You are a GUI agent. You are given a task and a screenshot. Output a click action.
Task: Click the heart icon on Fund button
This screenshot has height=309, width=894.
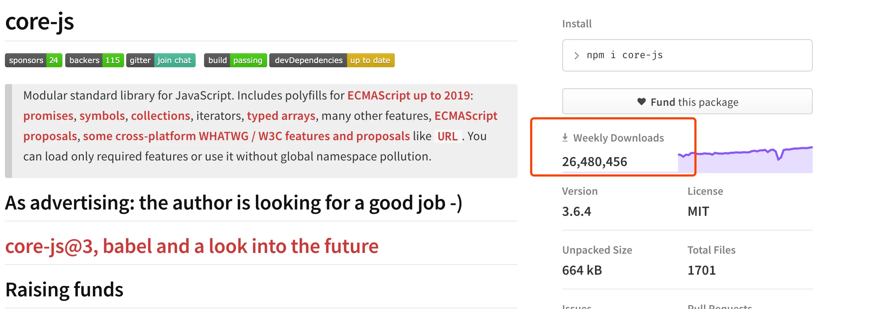click(x=641, y=102)
